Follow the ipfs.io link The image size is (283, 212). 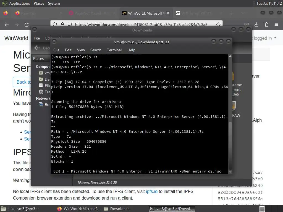(152, 191)
